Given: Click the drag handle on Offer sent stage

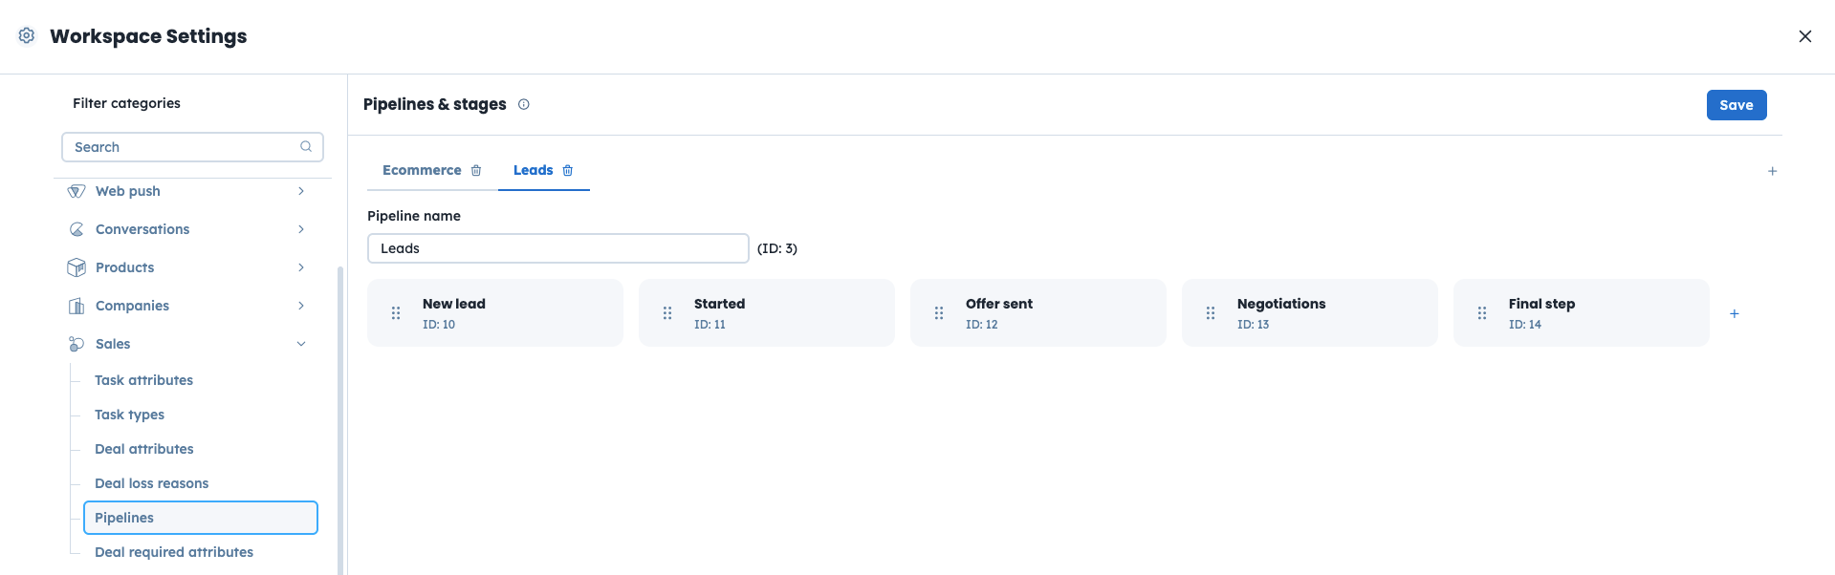Looking at the screenshot, I should (x=939, y=313).
